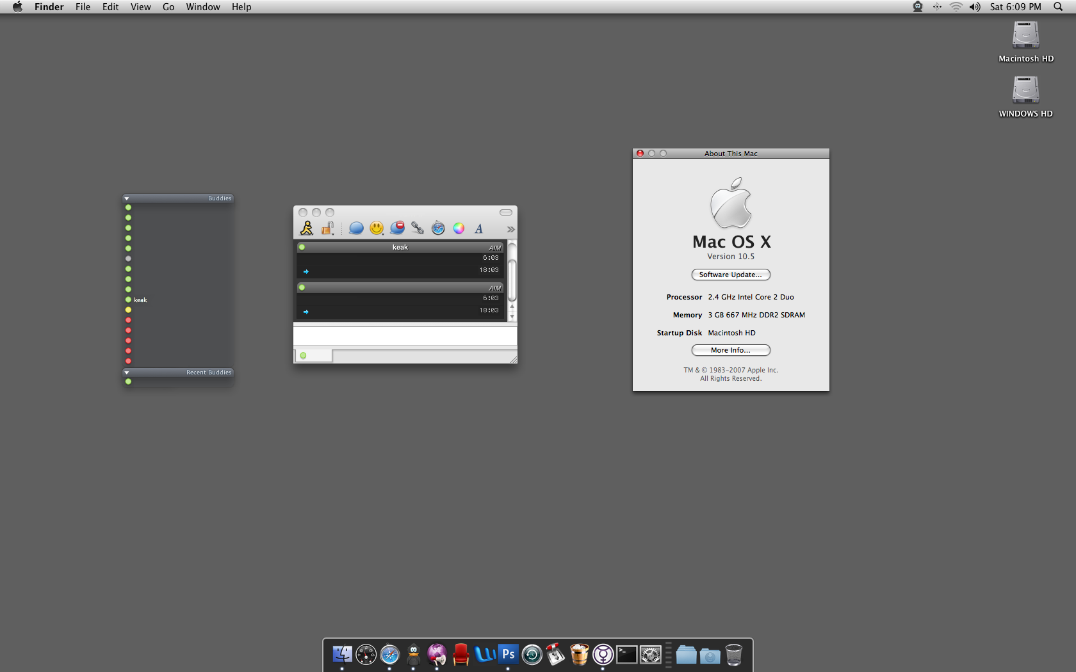Click the Bluetooth status icon in menu bar
Viewport: 1076px width, 672px height.
point(937,7)
